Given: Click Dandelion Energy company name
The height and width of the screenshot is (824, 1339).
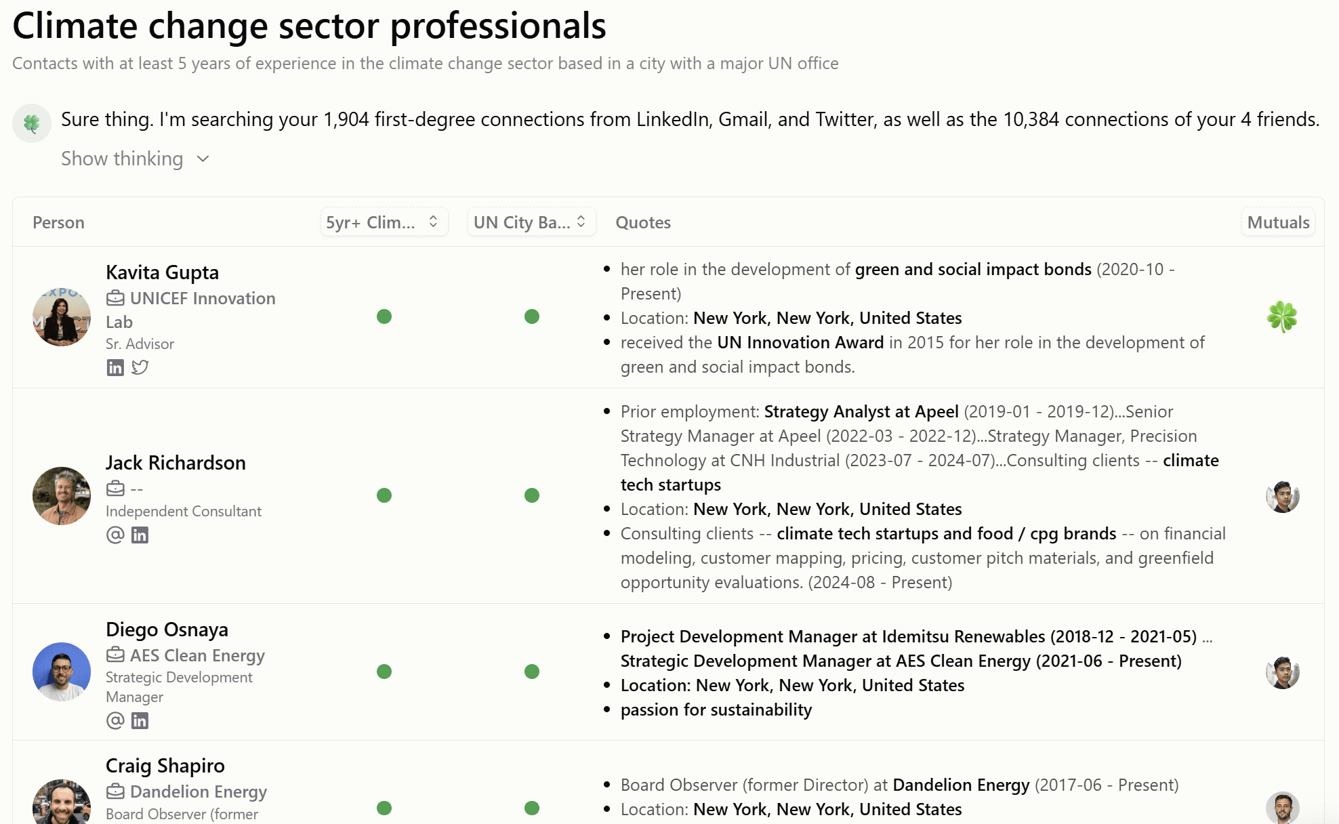Looking at the screenshot, I should (199, 792).
